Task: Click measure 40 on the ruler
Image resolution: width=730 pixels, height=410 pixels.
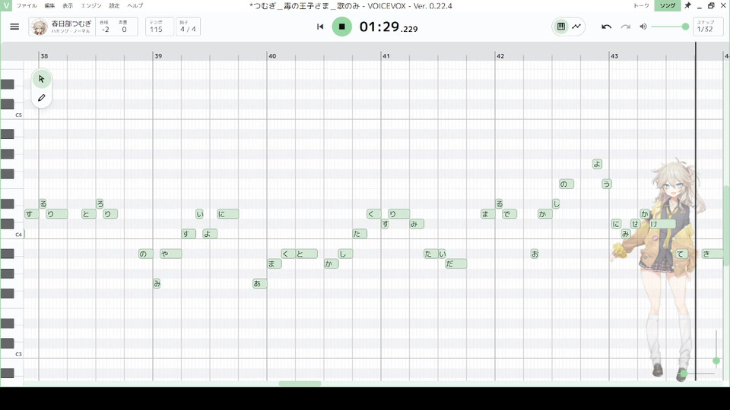Action: (x=272, y=55)
